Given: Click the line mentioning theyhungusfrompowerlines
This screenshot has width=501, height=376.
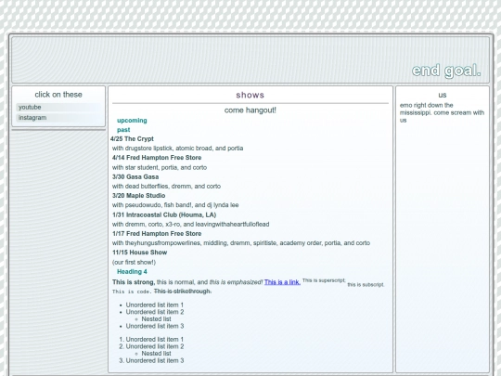Looking at the screenshot, I should click(x=241, y=243).
